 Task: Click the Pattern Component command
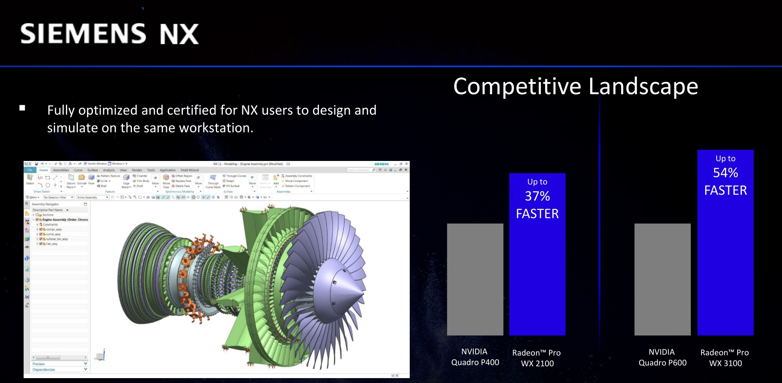point(295,186)
